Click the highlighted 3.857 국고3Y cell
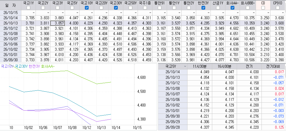Viewport: 286px width, 131px height. coord(58,23)
